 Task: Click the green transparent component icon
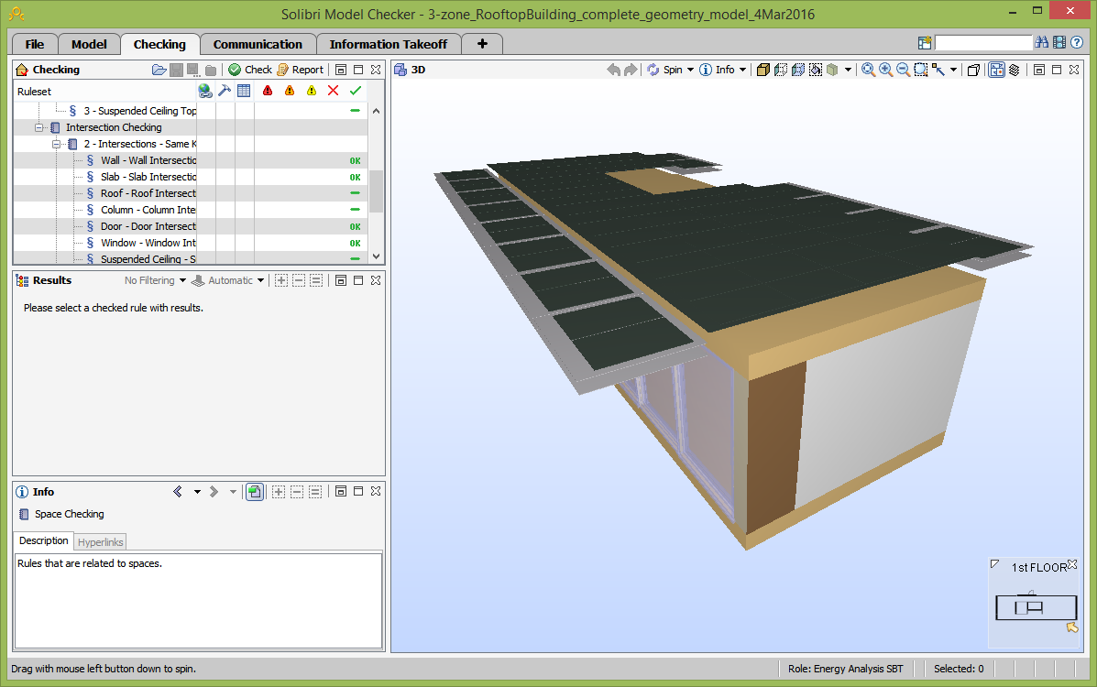[832, 70]
